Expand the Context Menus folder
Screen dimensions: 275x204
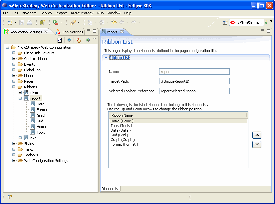pos(14,58)
